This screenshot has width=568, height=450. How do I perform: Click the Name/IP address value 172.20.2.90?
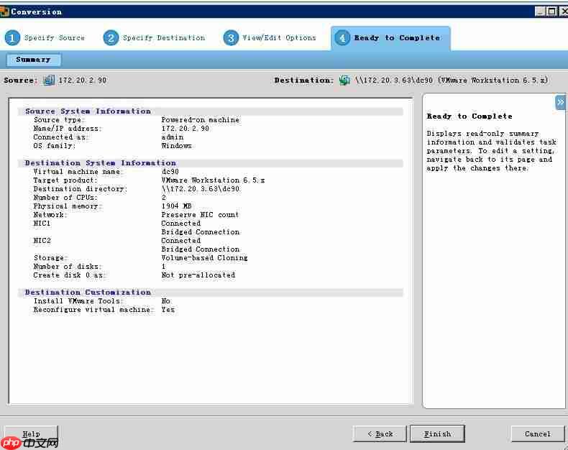point(185,128)
